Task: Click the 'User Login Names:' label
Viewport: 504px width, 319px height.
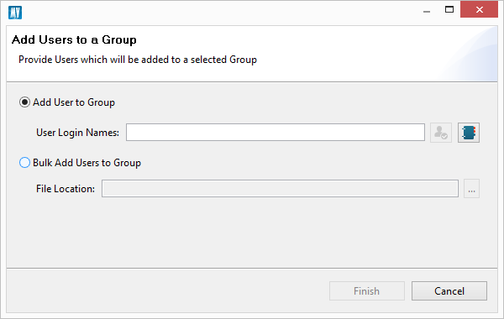Action: 77,133
